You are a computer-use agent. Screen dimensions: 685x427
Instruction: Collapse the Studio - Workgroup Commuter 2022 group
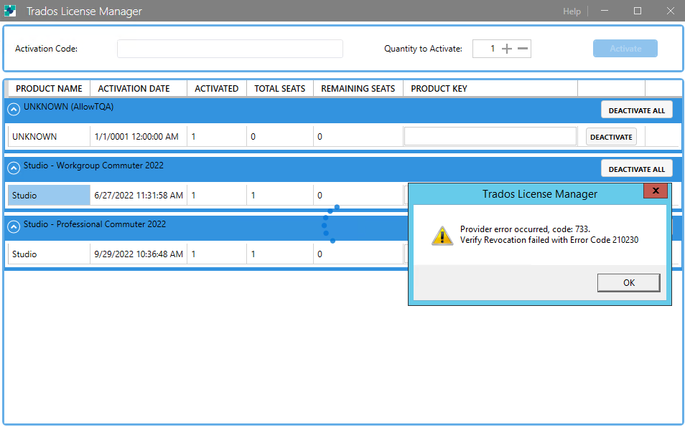tap(14, 168)
